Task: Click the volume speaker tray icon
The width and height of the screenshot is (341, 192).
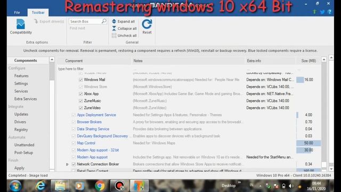Action: coord(291,186)
